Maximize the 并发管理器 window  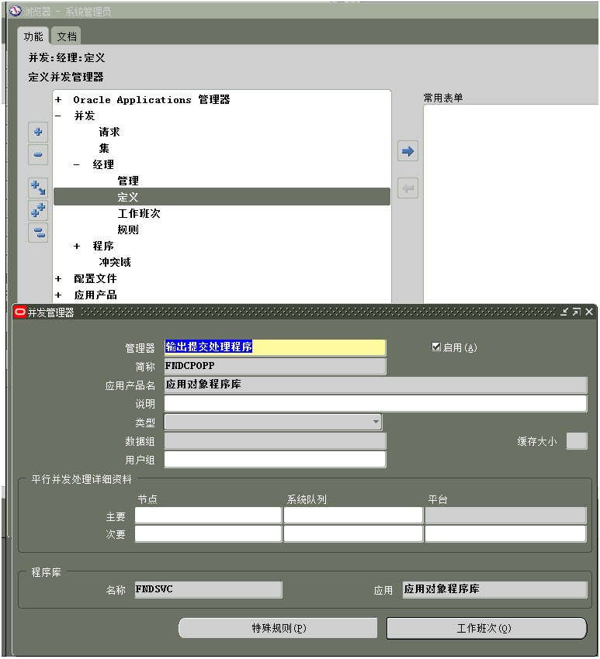pyautogui.click(x=577, y=312)
